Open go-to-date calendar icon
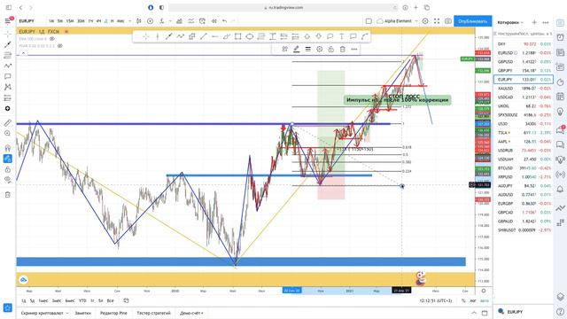Viewport: 567px width, 319px height. point(126,300)
